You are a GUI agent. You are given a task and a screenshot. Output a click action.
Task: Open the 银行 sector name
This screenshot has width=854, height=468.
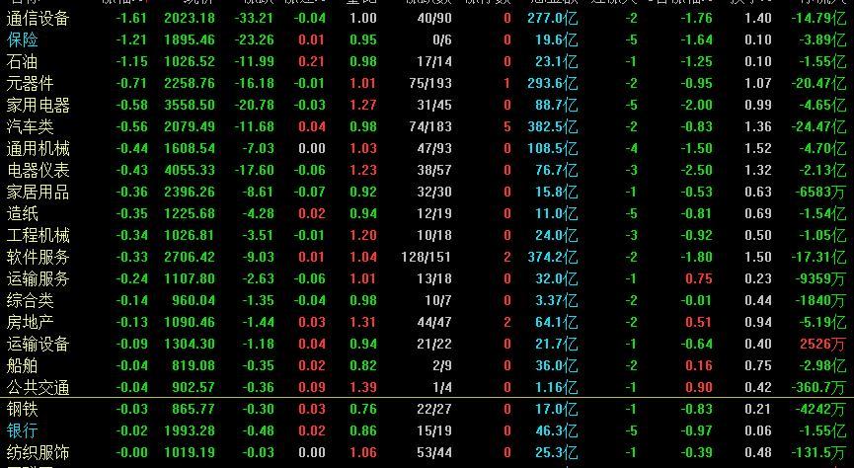point(23,430)
